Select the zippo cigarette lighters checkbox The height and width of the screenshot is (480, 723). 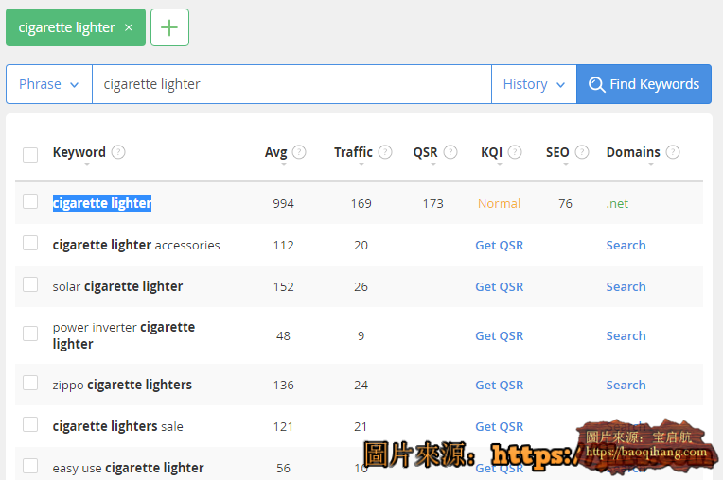click(x=30, y=383)
